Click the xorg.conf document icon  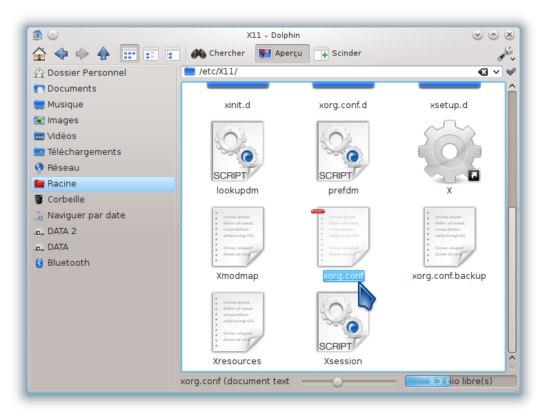pyautogui.click(x=344, y=237)
